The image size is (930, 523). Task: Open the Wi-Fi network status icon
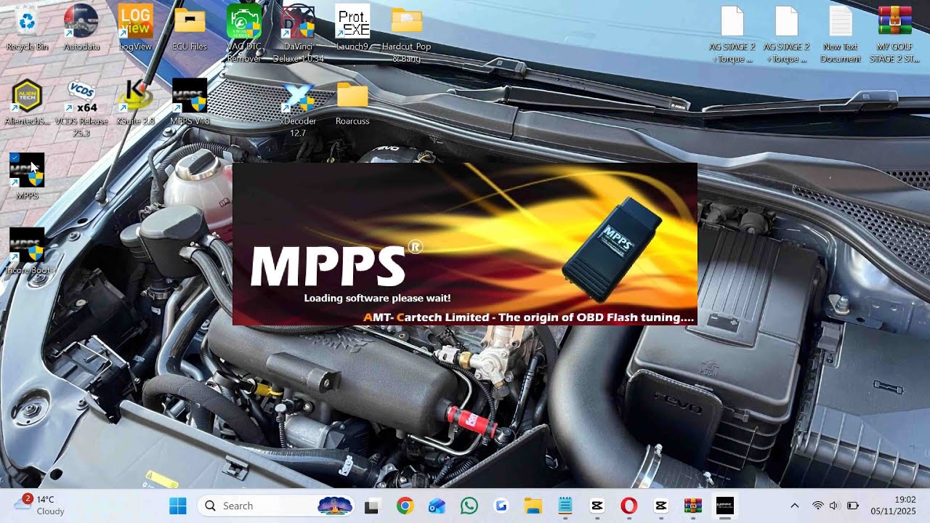coord(818,506)
